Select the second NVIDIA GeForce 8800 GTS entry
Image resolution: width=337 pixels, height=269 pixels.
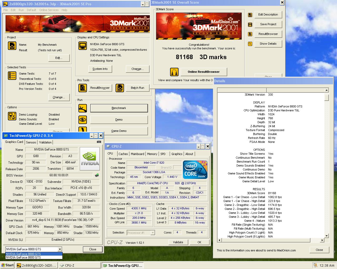[x=34, y=257]
